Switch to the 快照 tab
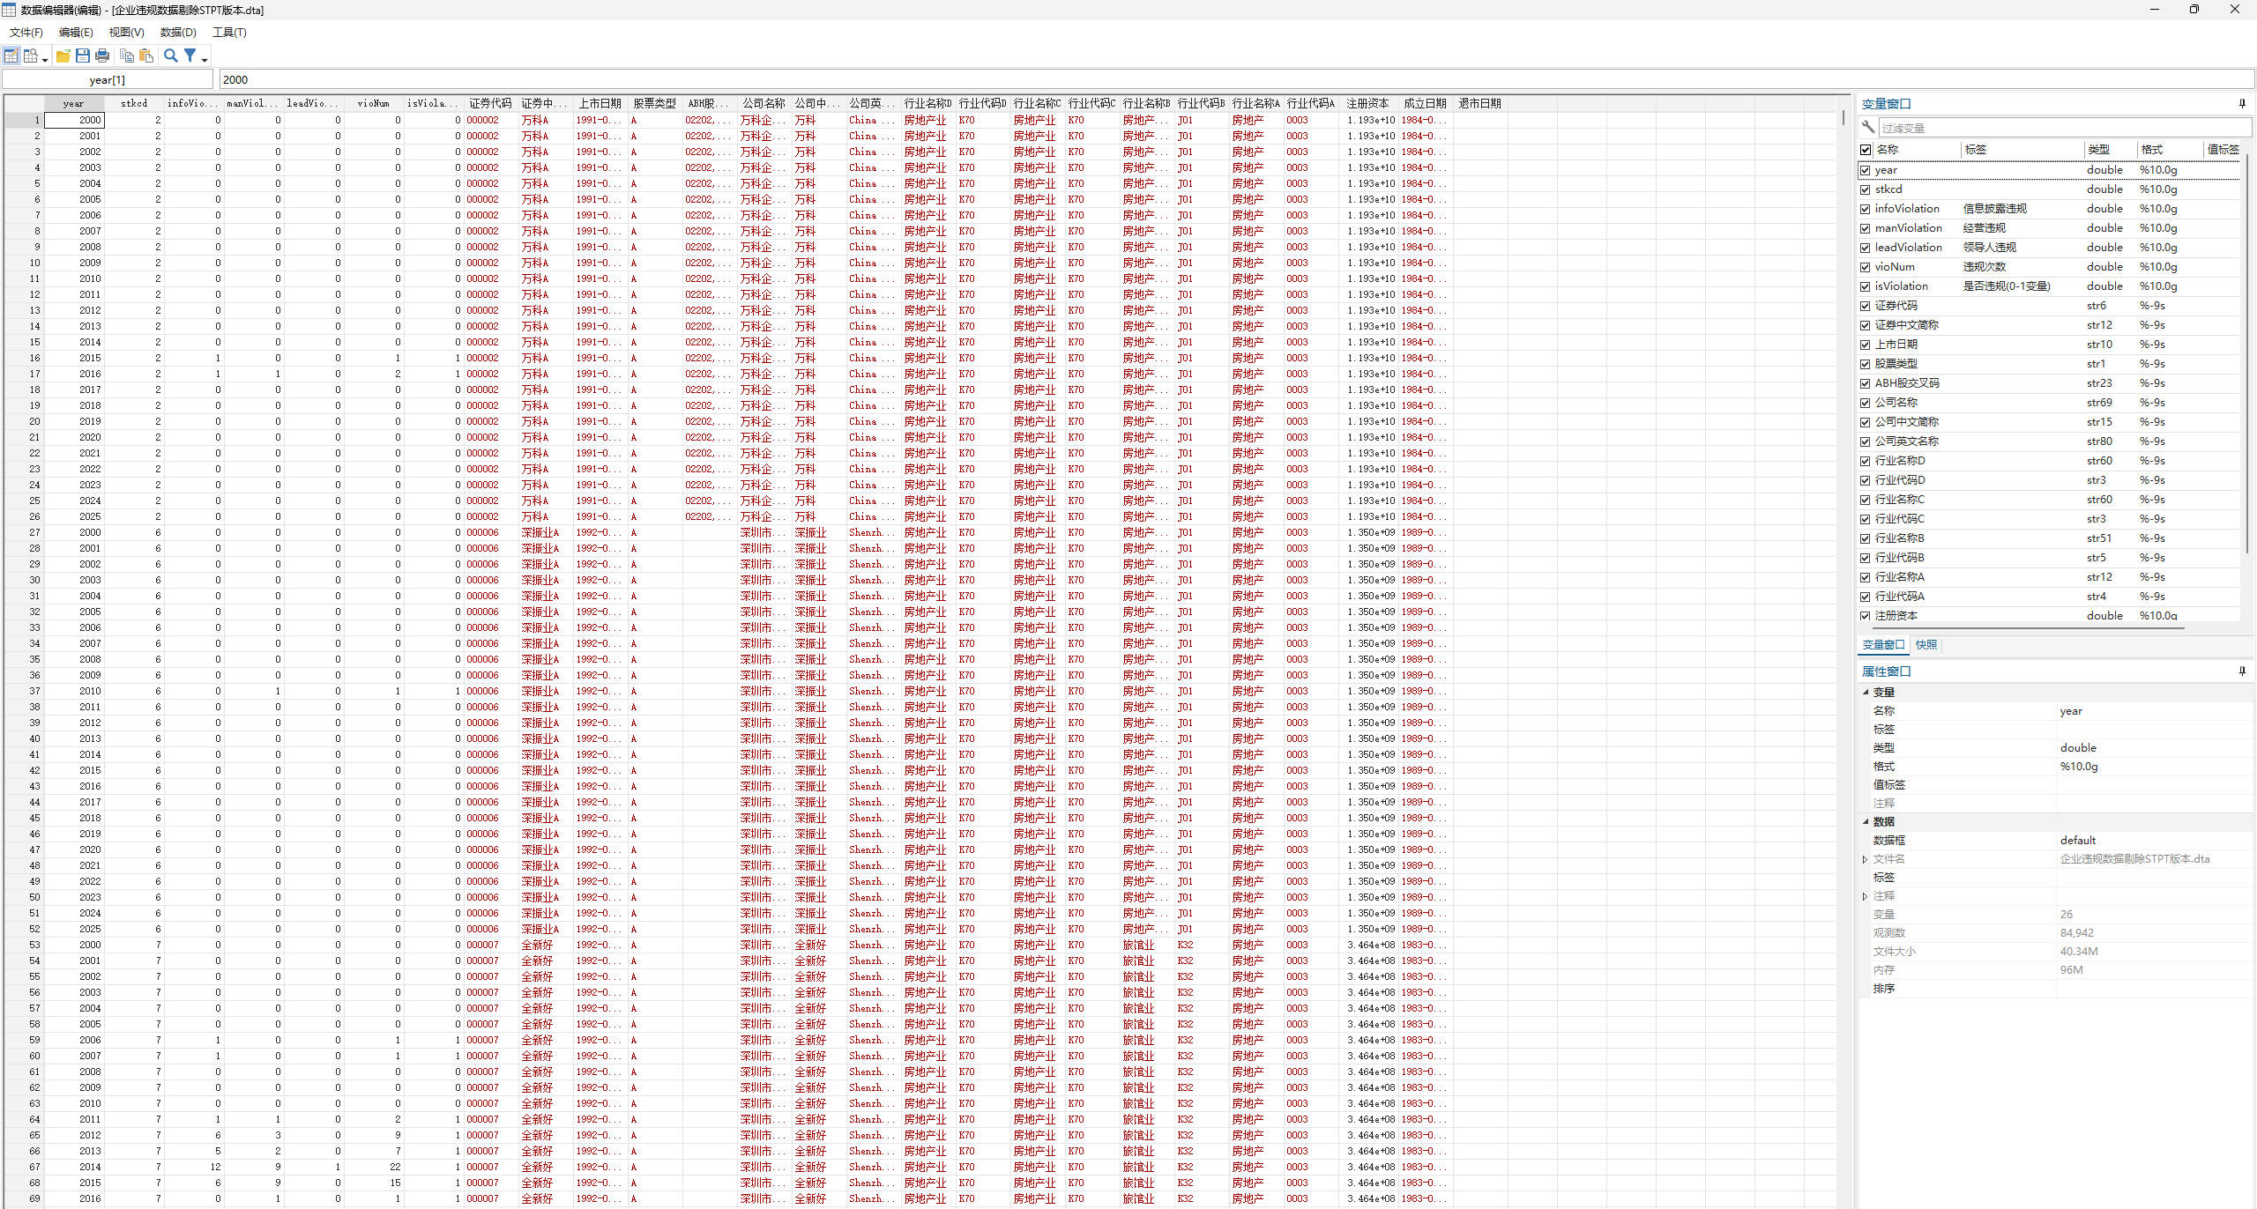Screen dimensions: 2257x1209 pyautogui.click(x=1926, y=645)
